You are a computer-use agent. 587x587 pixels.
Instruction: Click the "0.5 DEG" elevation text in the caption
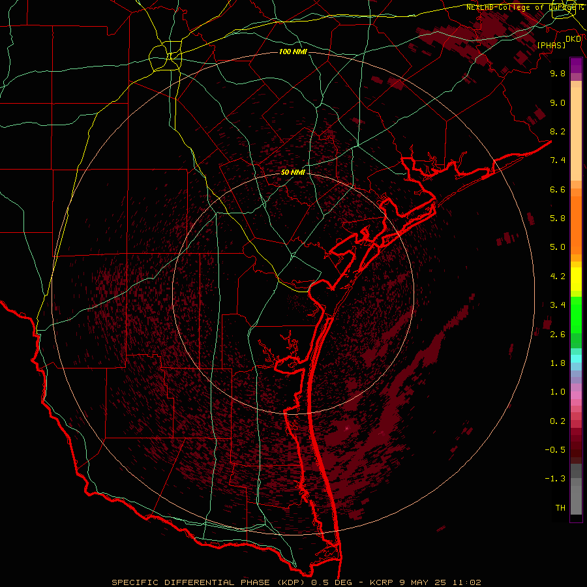(332, 582)
